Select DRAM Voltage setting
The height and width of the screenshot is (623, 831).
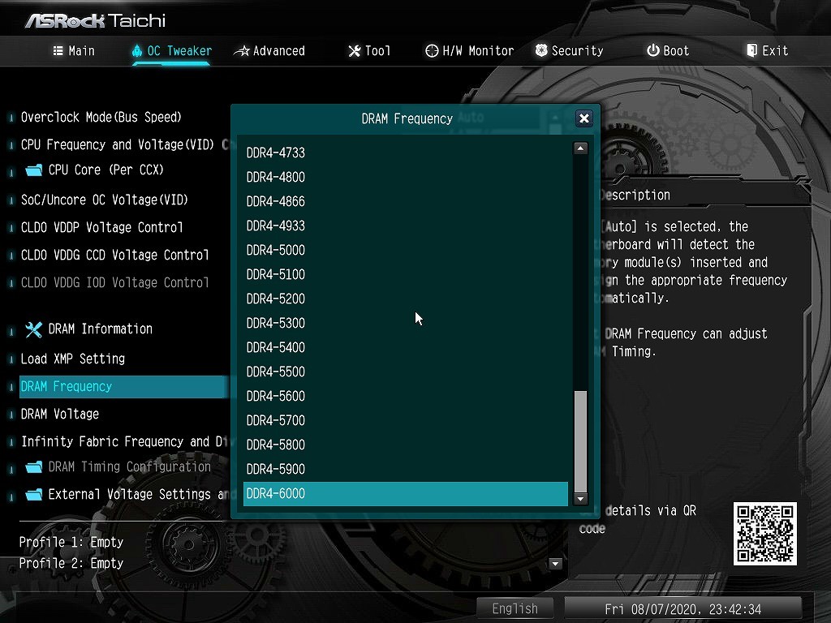point(60,414)
